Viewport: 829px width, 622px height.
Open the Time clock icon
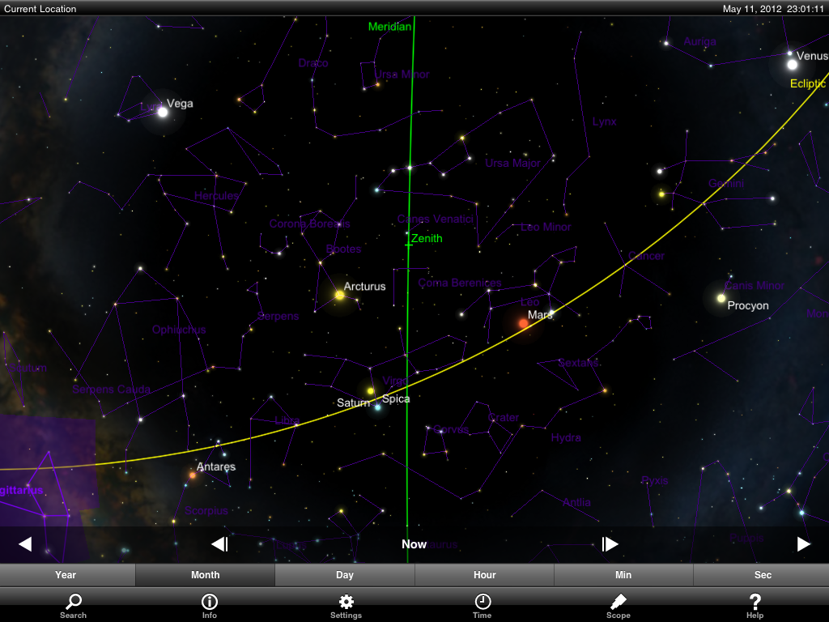[482, 604]
